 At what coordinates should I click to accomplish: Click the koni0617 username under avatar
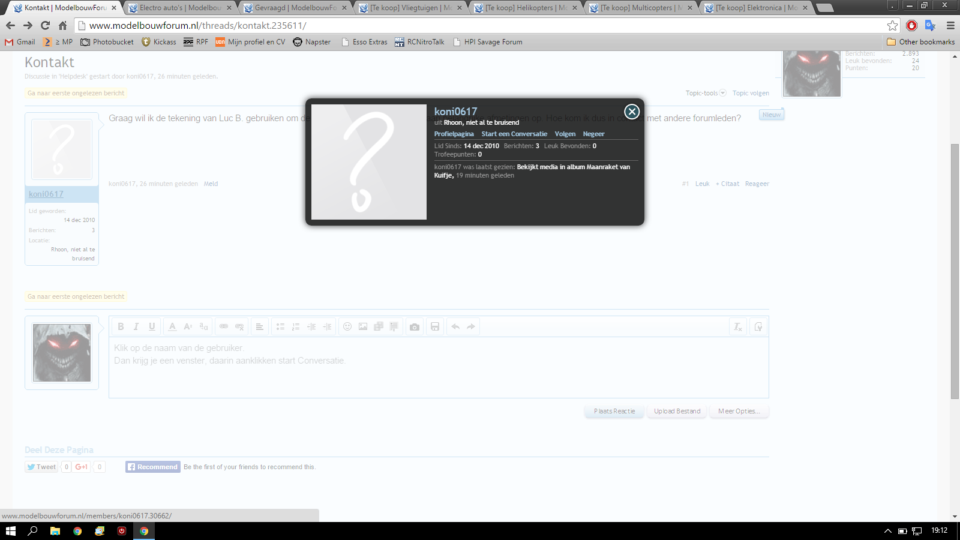(x=46, y=194)
